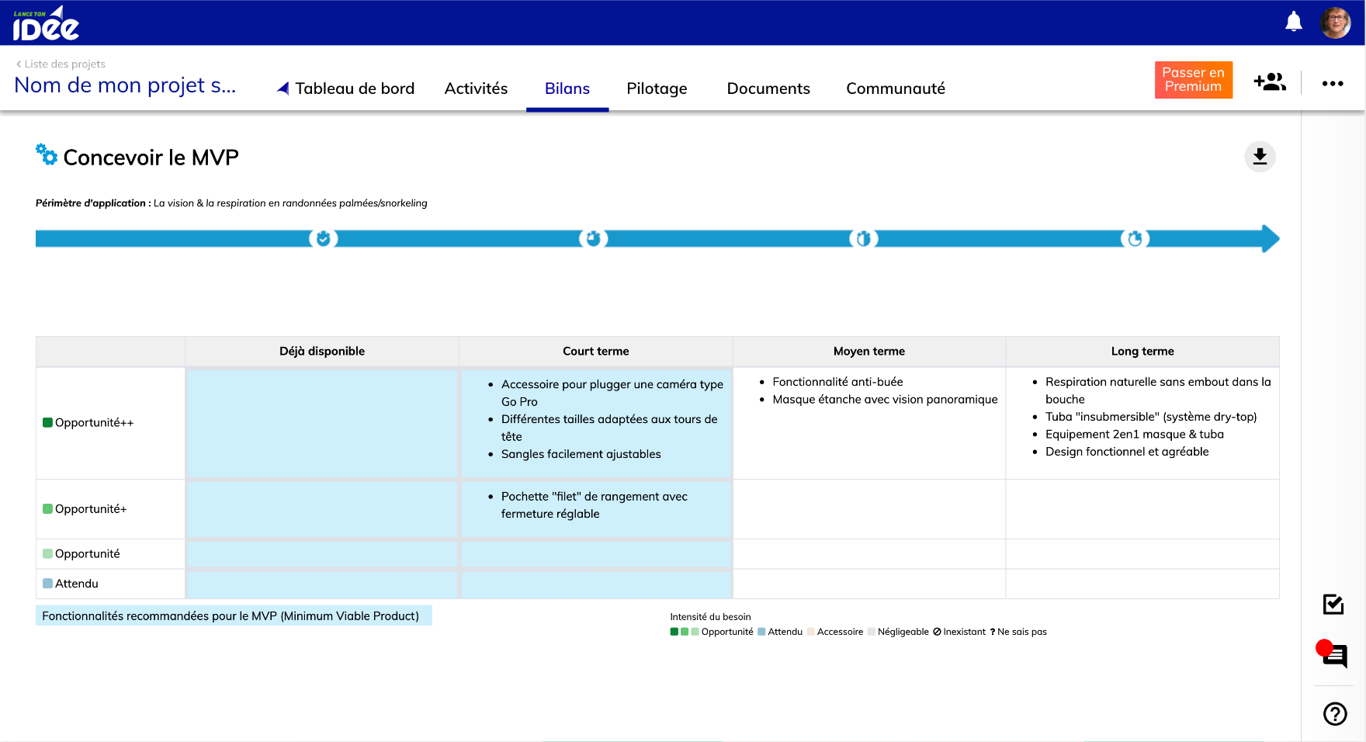The height and width of the screenshot is (742, 1366).
Task: Open the help question mark icon
Action: (x=1335, y=713)
